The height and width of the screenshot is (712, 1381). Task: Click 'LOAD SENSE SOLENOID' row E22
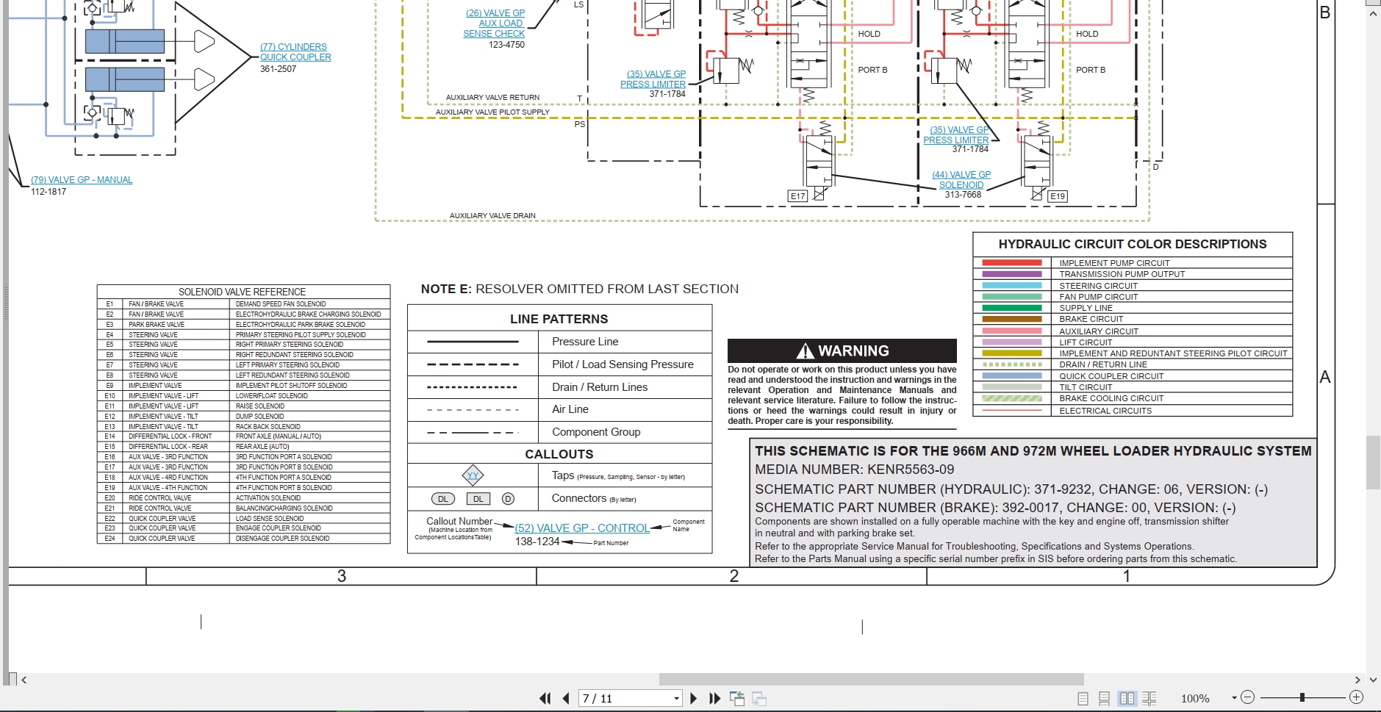tap(243, 518)
